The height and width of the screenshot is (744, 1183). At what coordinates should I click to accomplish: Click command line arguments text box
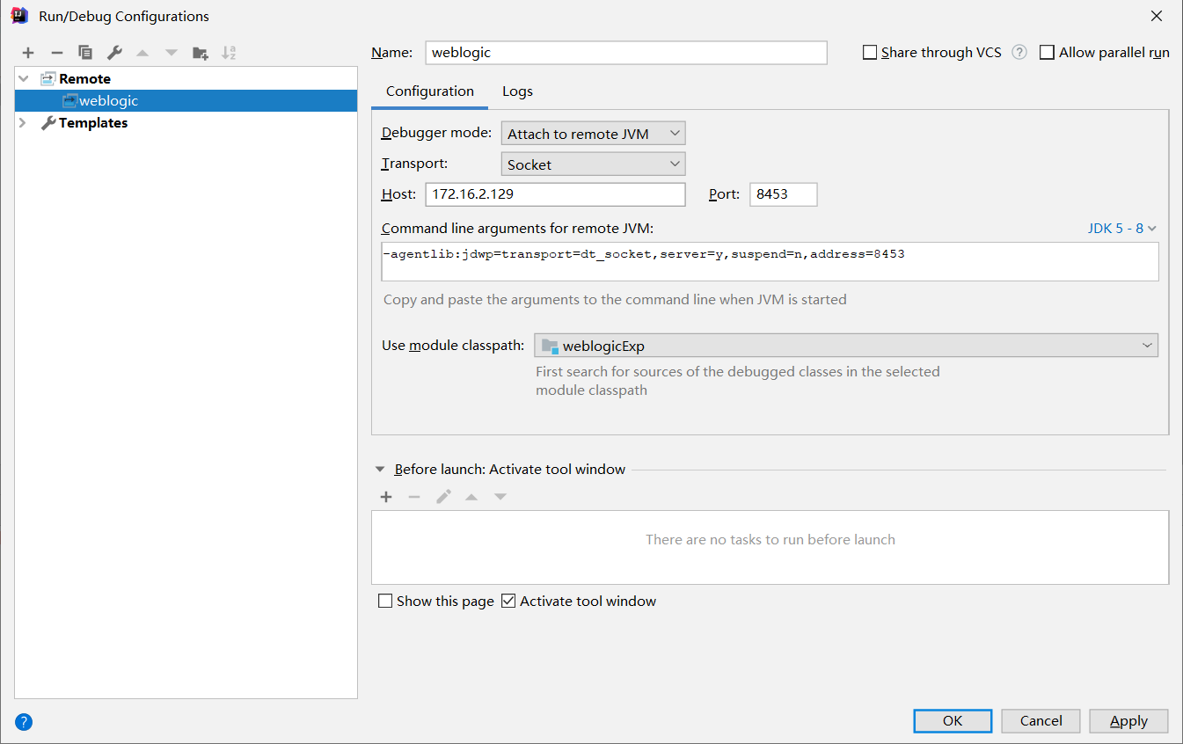[x=770, y=262]
